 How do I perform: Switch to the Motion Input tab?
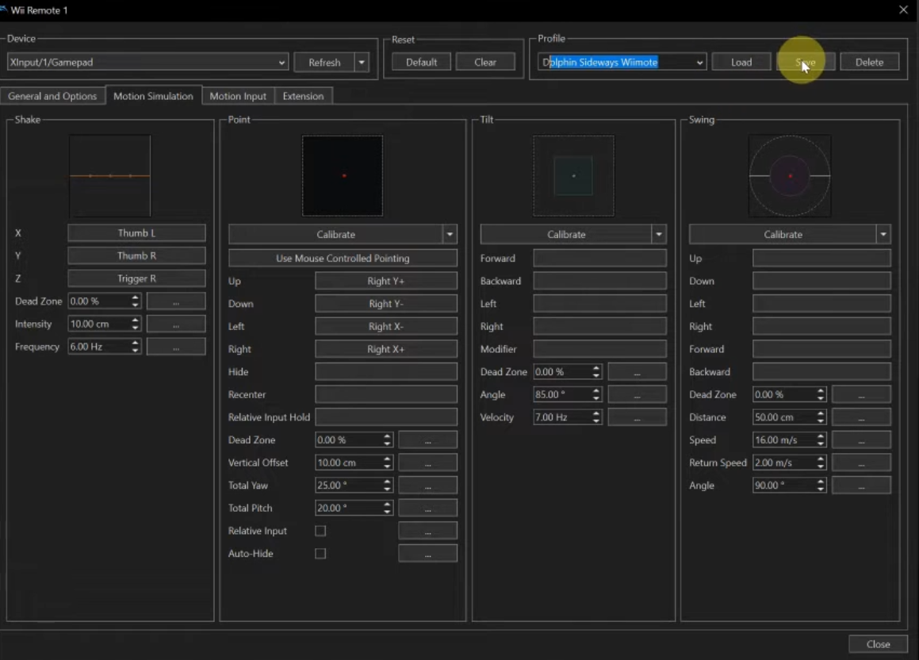click(238, 96)
